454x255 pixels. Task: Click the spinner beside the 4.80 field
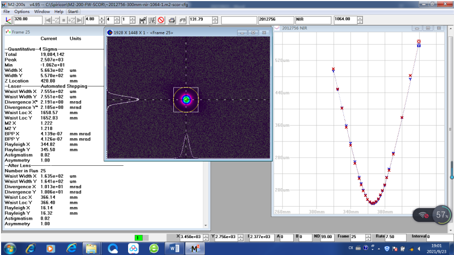pyautogui.click(x=102, y=20)
